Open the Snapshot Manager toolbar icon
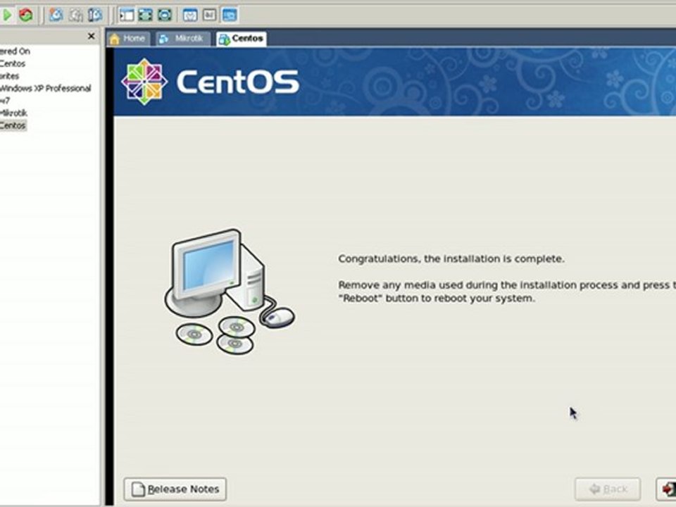This screenshot has height=507, width=676. (x=95, y=15)
